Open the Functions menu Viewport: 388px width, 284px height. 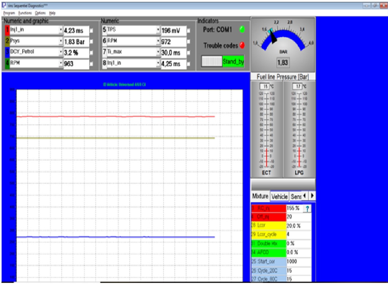click(x=25, y=13)
